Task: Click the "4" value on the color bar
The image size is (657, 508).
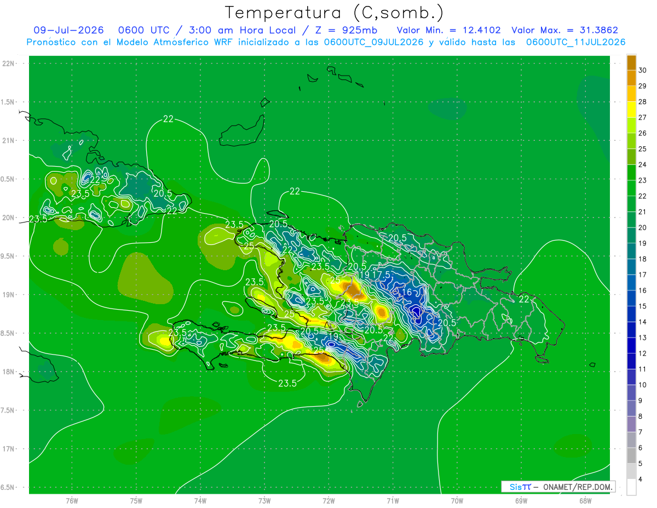Action: click(x=641, y=480)
